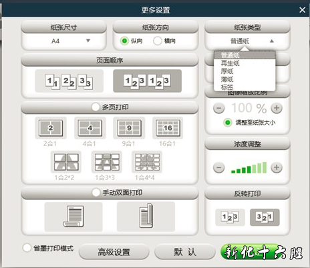
Task: Select collated page order 1-1 2-2 3-3
Action: (69, 81)
